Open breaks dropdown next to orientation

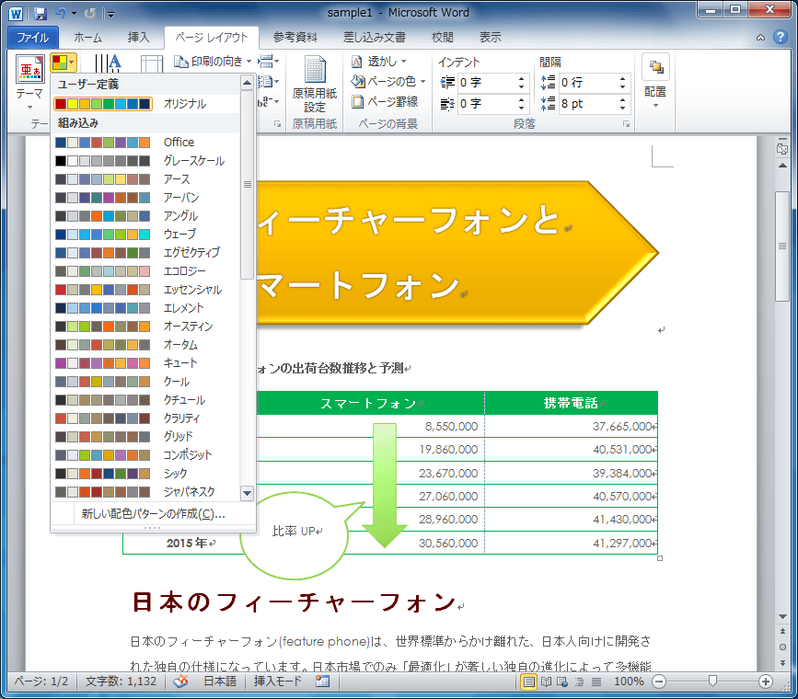(x=268, y=62)
